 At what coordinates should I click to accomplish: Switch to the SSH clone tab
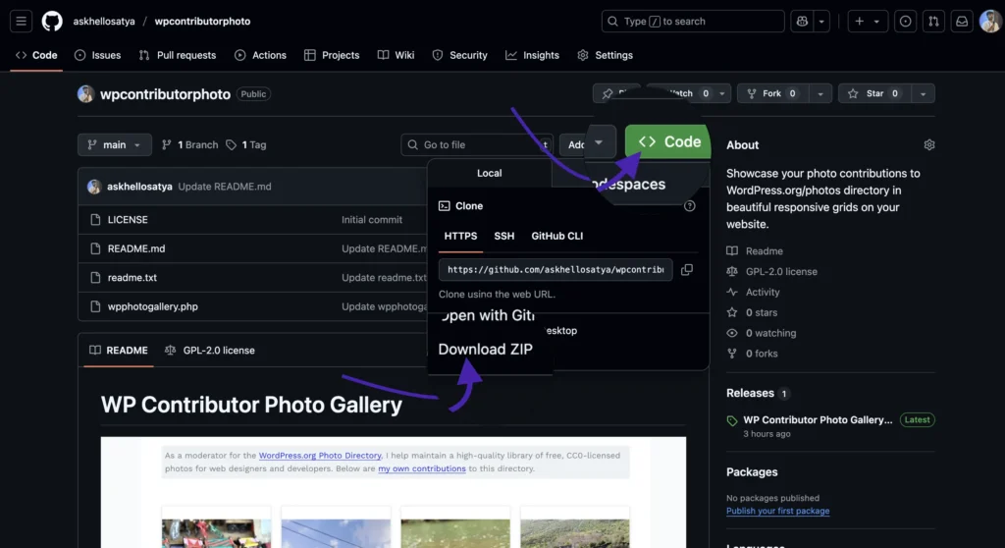coord(503,236)
